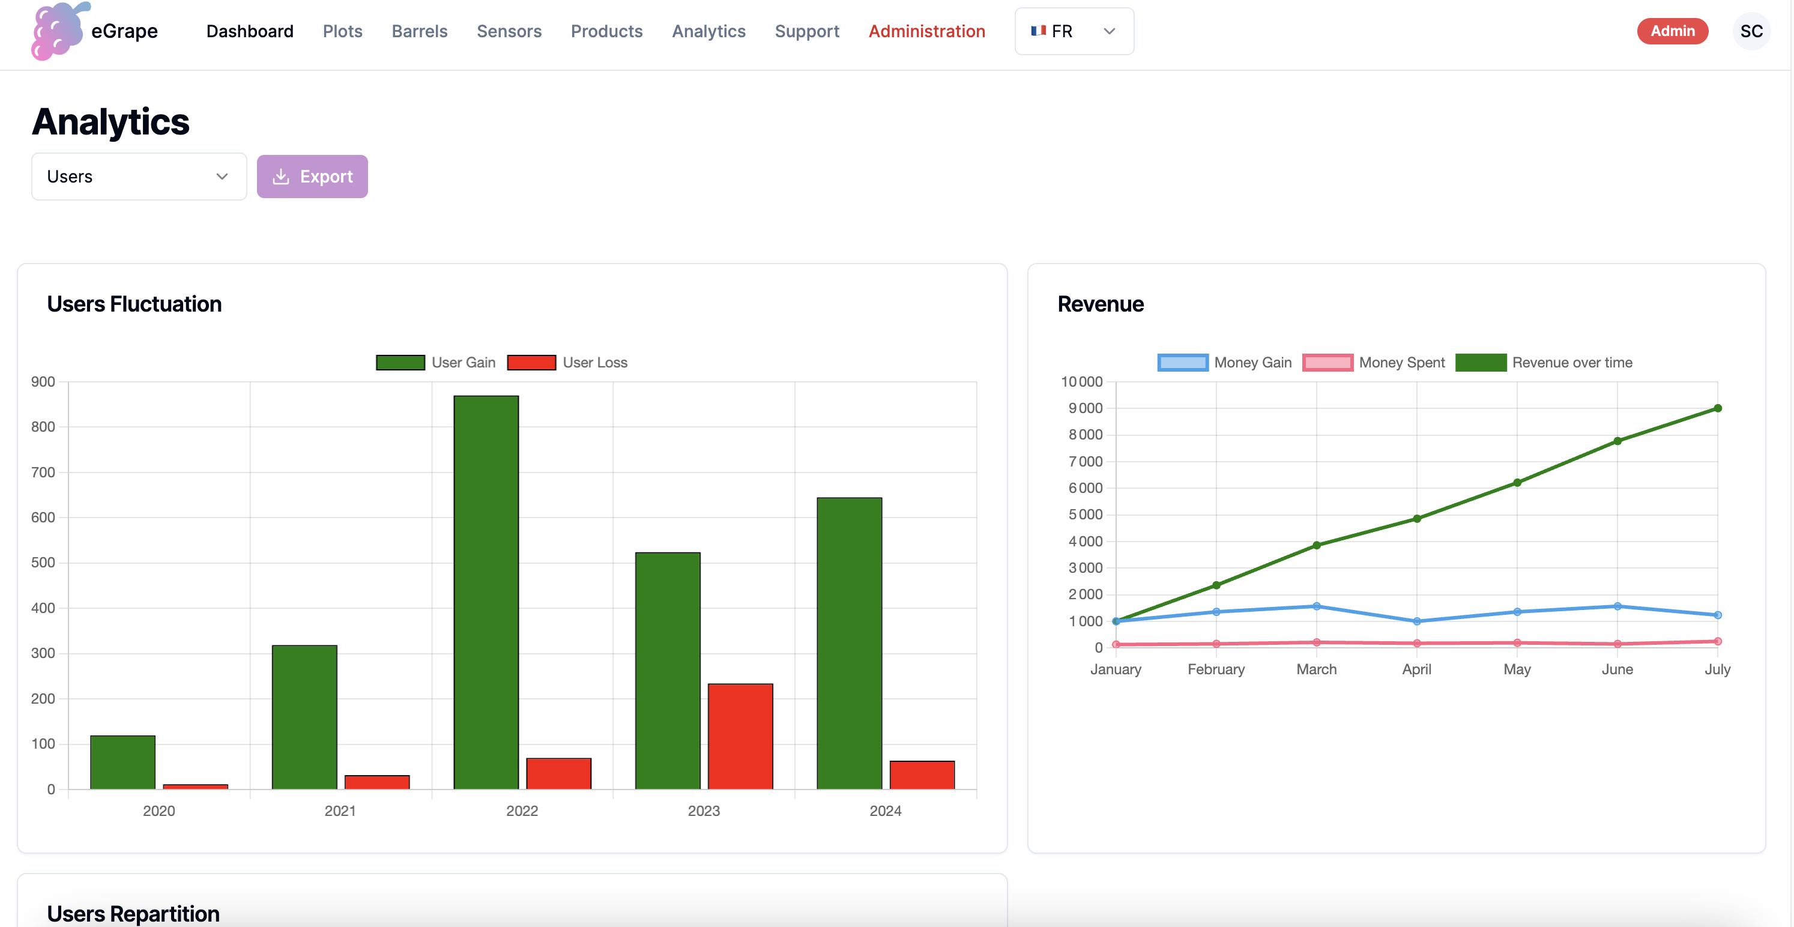Click the 2022 User Gain bar

(486, 592)
